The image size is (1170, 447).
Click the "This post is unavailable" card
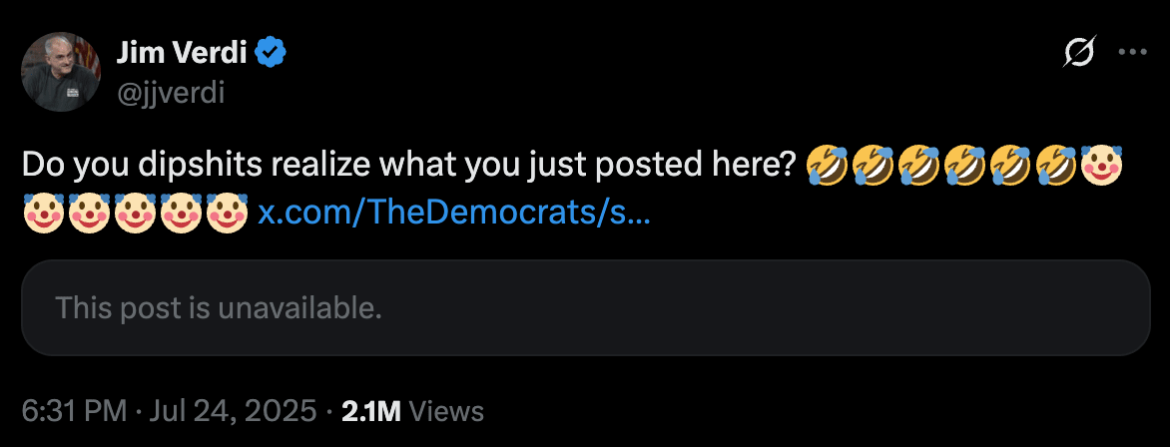586,307
